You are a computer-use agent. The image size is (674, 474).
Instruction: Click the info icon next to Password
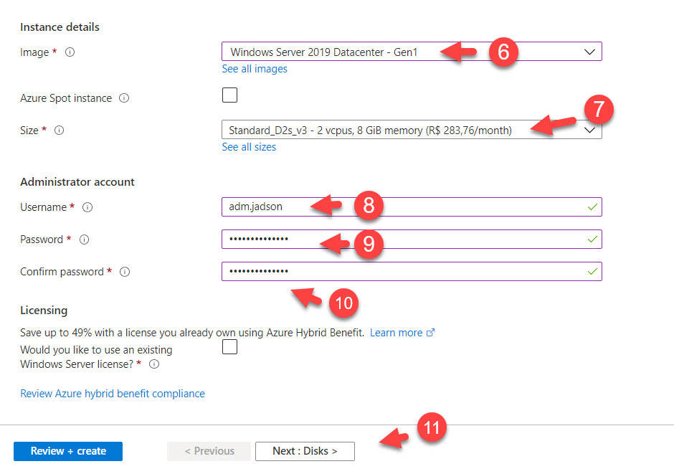pyautogui.click(x=84, y=240)
